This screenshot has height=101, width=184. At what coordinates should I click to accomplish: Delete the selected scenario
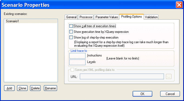pyautogui.click(x=35, y=88)
